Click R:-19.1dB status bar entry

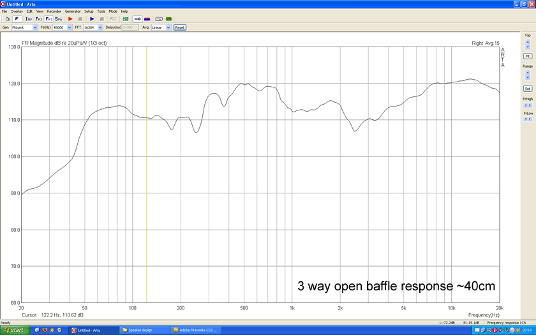pyautogui.click(x=472, y=323)
